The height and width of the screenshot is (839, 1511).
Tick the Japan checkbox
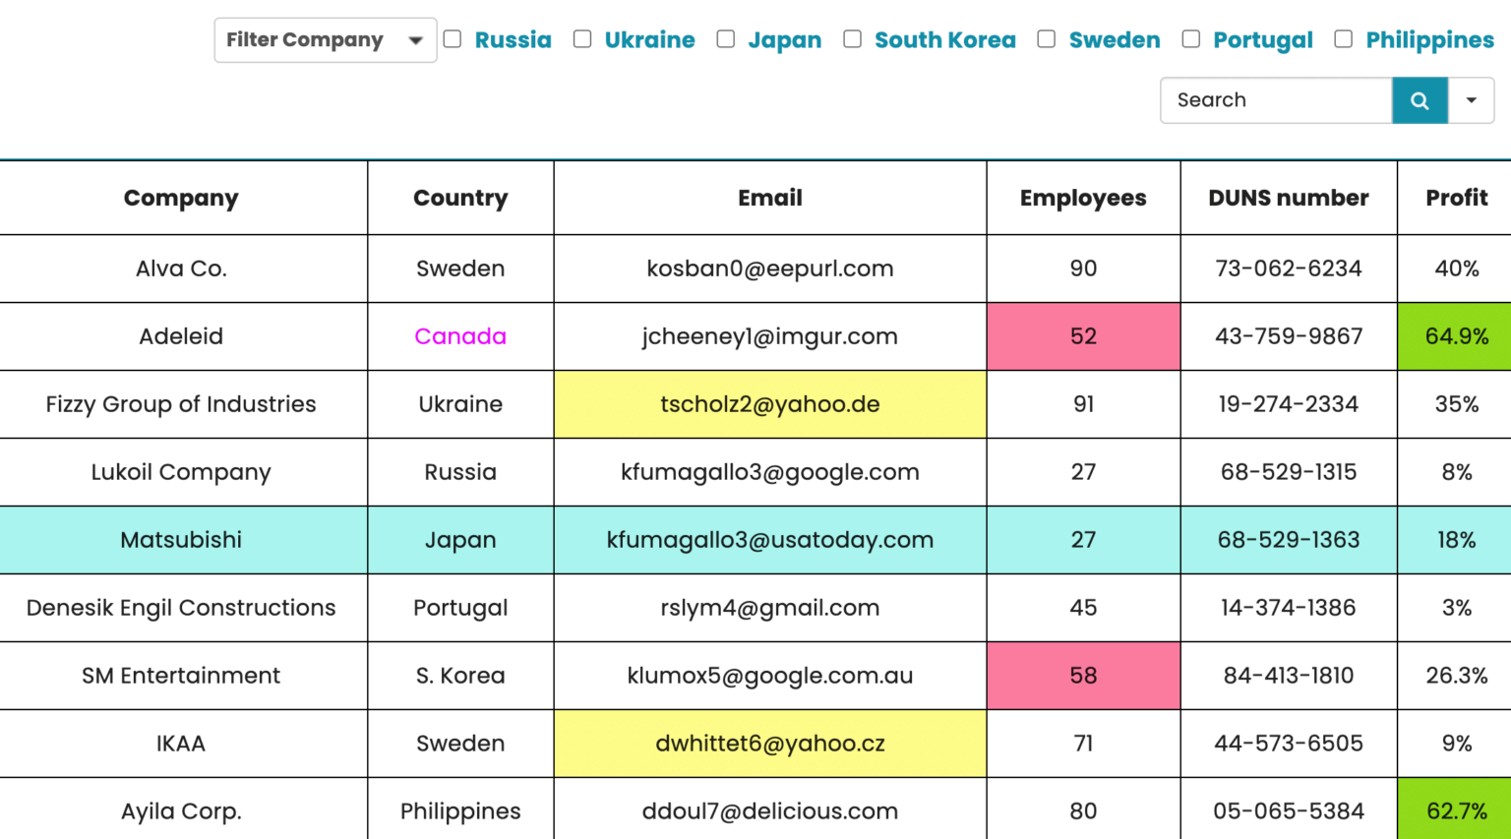[726, 39]
